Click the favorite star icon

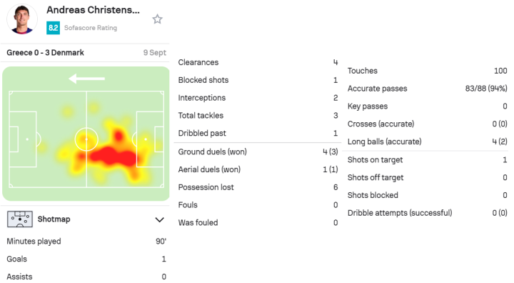[157, 19]
